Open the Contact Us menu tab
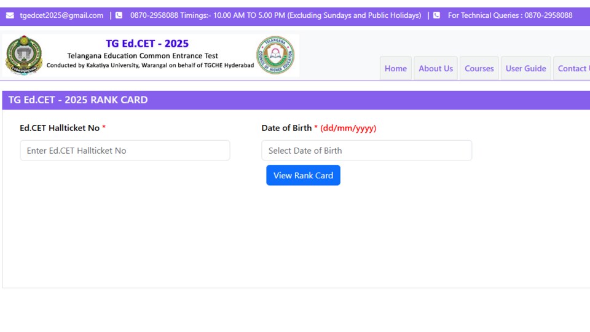 click(572, 68)
